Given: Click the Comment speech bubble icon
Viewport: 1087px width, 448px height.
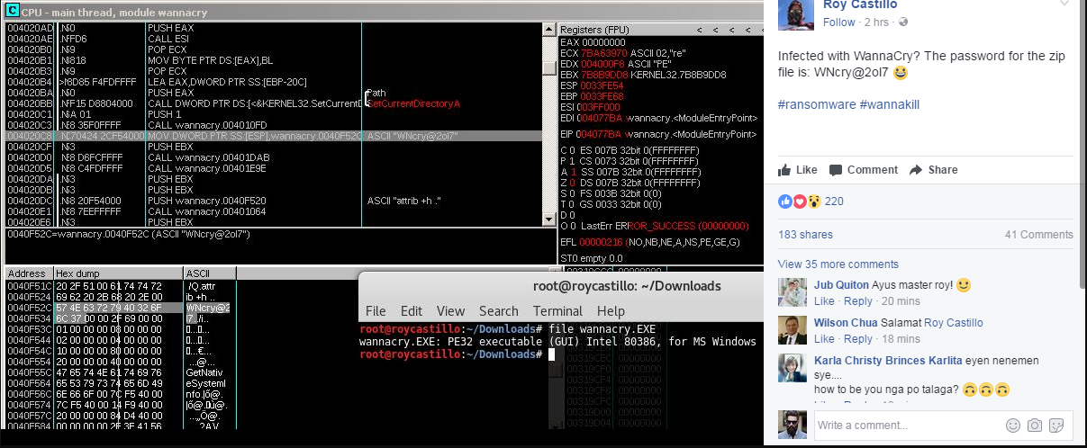Looking at the screenshot, I should click(x=836, y=170).
